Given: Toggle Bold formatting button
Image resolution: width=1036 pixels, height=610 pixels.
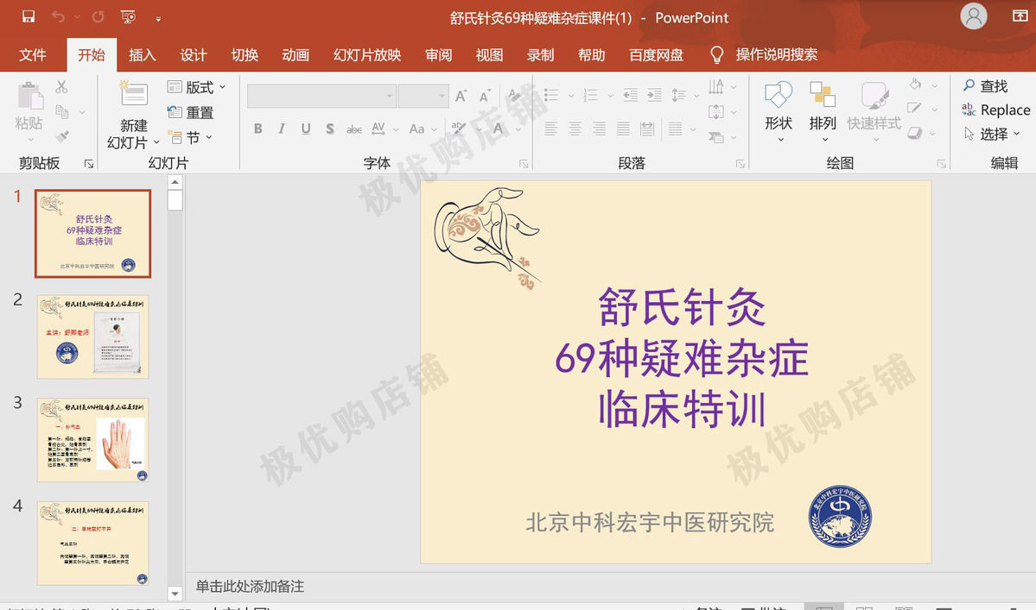Looking at the screenshot, I should (257, 129).
